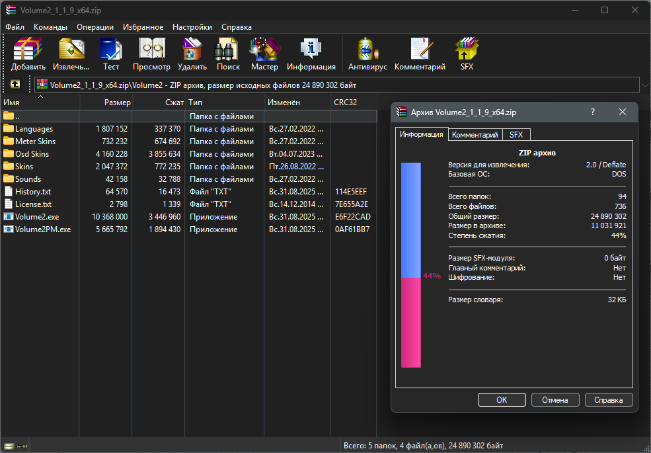651x453 pixels.
Task: Open the Просмотр (View) tool
Action: tap(151, 49)
